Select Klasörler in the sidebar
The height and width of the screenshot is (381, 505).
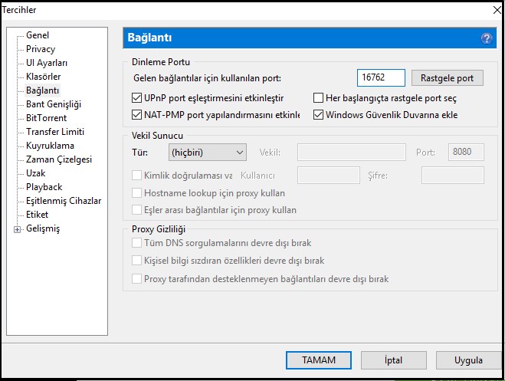pos(43,77)
